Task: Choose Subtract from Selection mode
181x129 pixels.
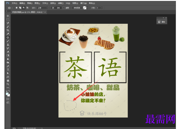Action: pos(24,8)
